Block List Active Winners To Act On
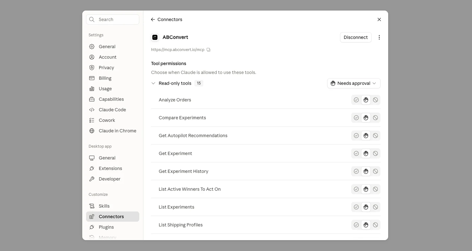Viewport: 472px width, 251px height. click(x=375, y=189)
